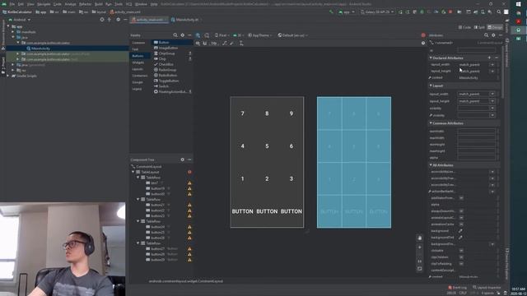Select RadioGroup in palette list

click(165, 70)
